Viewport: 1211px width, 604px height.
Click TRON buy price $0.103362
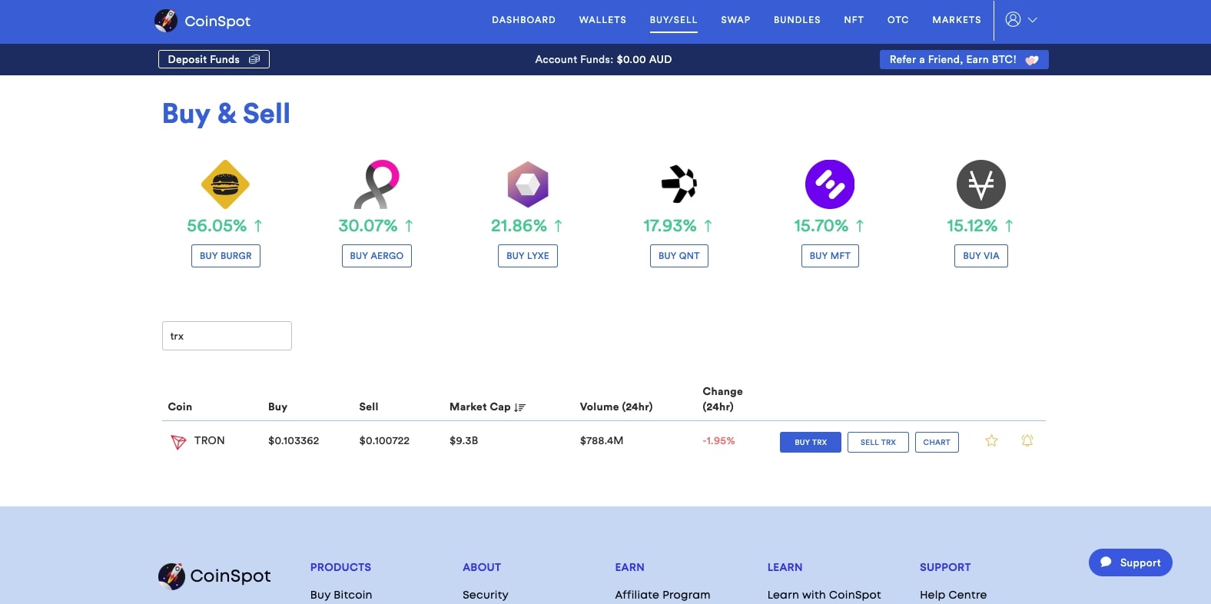294,440
